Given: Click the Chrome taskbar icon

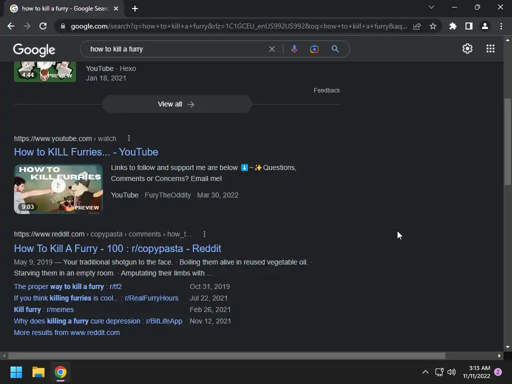Looking at the screenshot, I should (60, 372).
